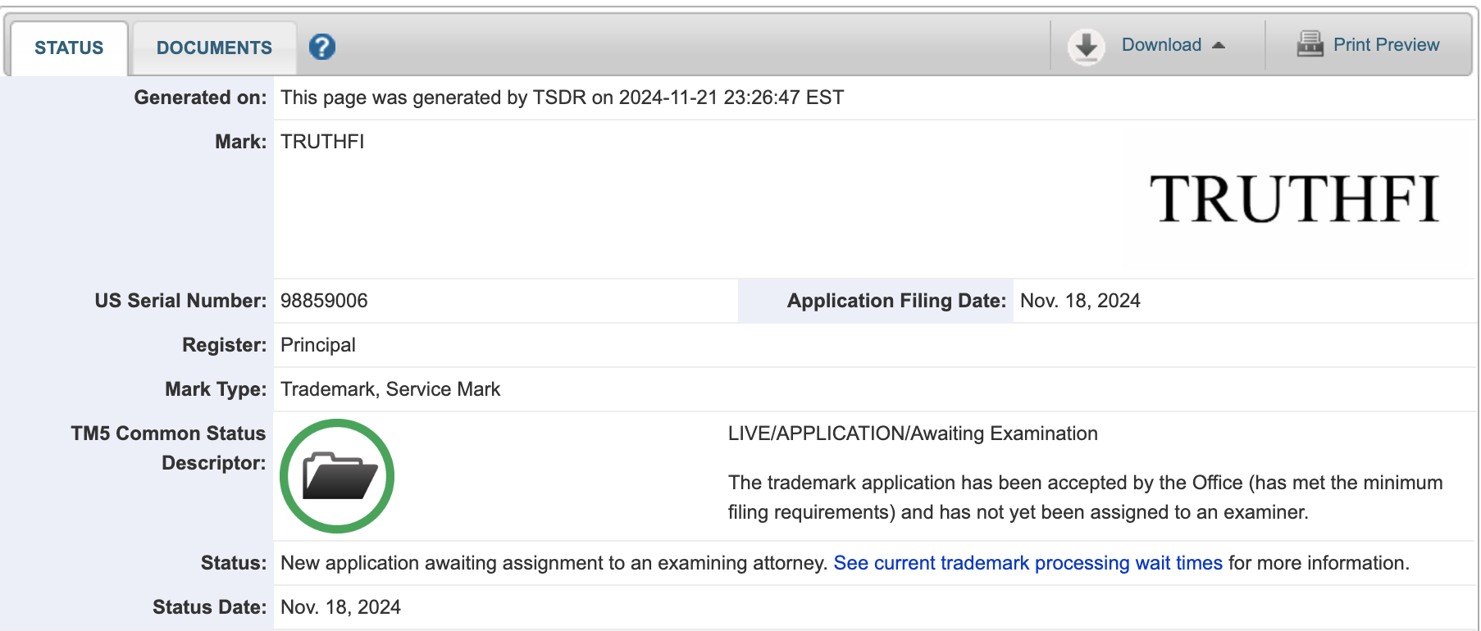Click the green folder status icon
This screenshot has height=631, width=1481.
pos(337,476)
